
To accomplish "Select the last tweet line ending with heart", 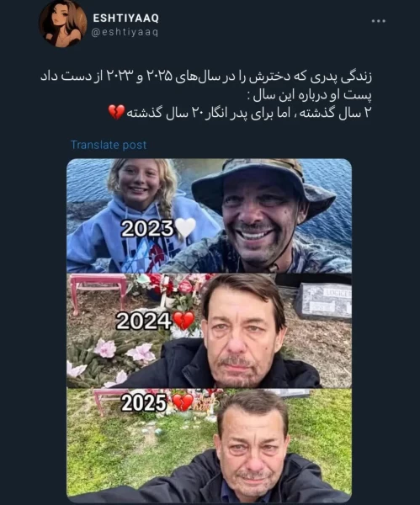I will tap(240, 113).
